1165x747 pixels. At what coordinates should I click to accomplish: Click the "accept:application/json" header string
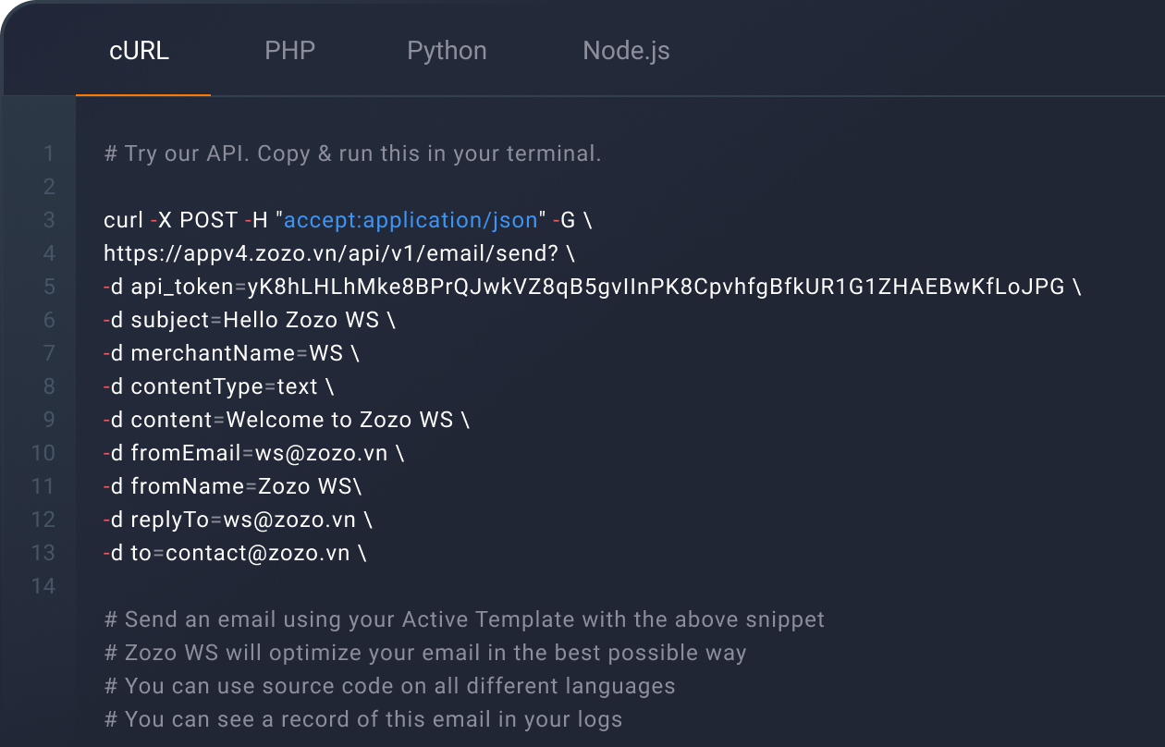point(411,220)
